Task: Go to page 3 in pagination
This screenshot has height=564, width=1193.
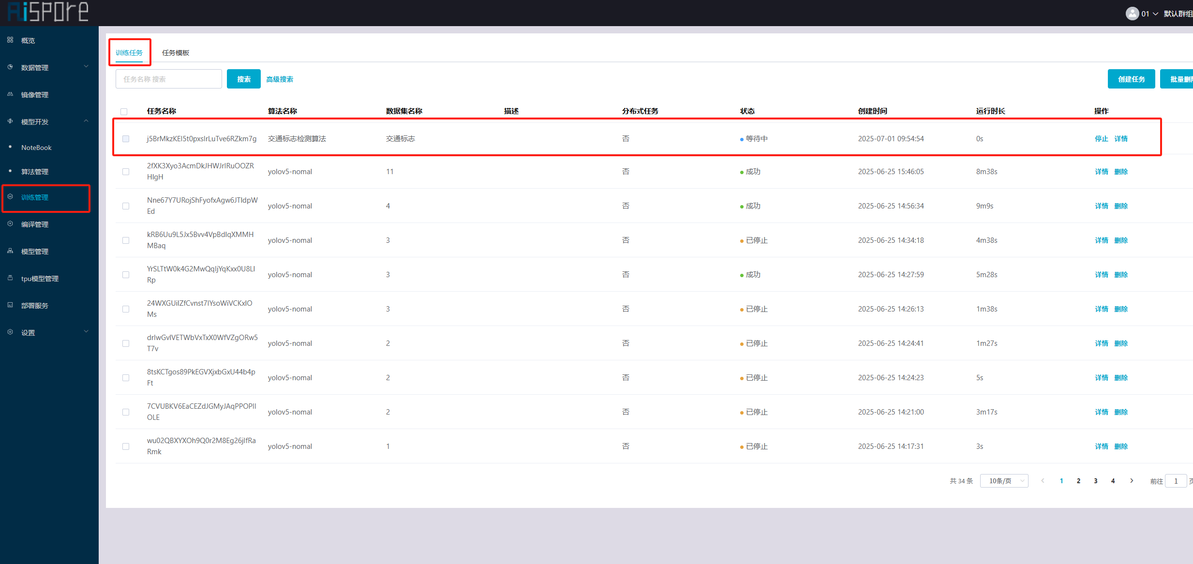Action: 1096,481
